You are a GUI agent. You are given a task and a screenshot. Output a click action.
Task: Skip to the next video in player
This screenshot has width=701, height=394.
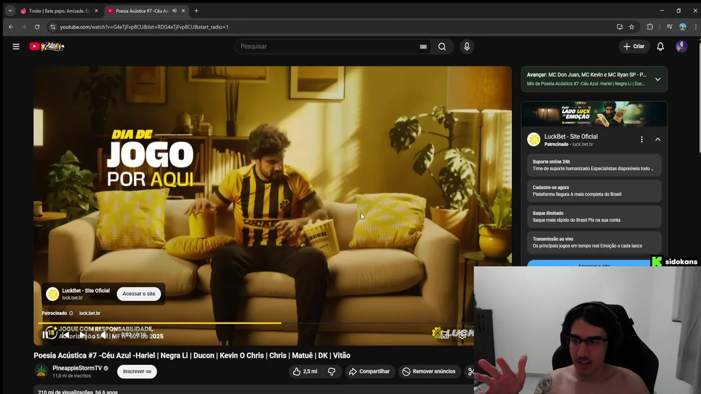tap(83, 335)
